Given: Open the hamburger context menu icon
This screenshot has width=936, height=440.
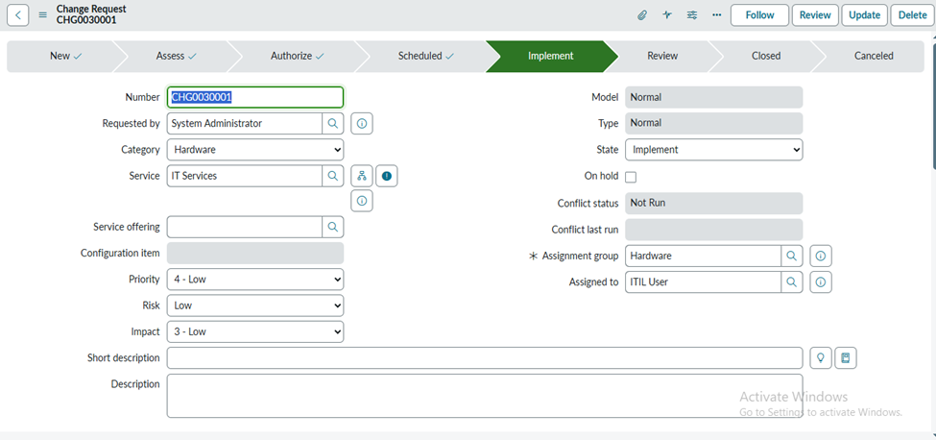Looking at the screenshot, I should tap(42, 15).
